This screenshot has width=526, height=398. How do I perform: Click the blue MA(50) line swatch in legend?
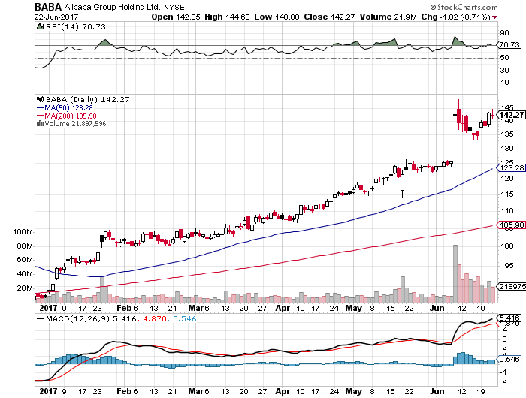(40, 107)
